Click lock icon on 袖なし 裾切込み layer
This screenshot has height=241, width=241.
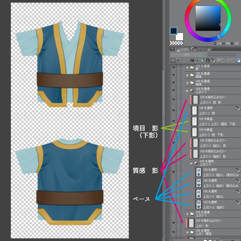(x=238, y=170)
